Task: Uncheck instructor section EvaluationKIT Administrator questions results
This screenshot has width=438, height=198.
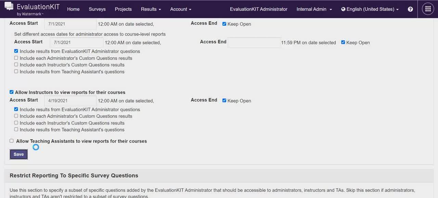Action: click(x=16, y=109)
